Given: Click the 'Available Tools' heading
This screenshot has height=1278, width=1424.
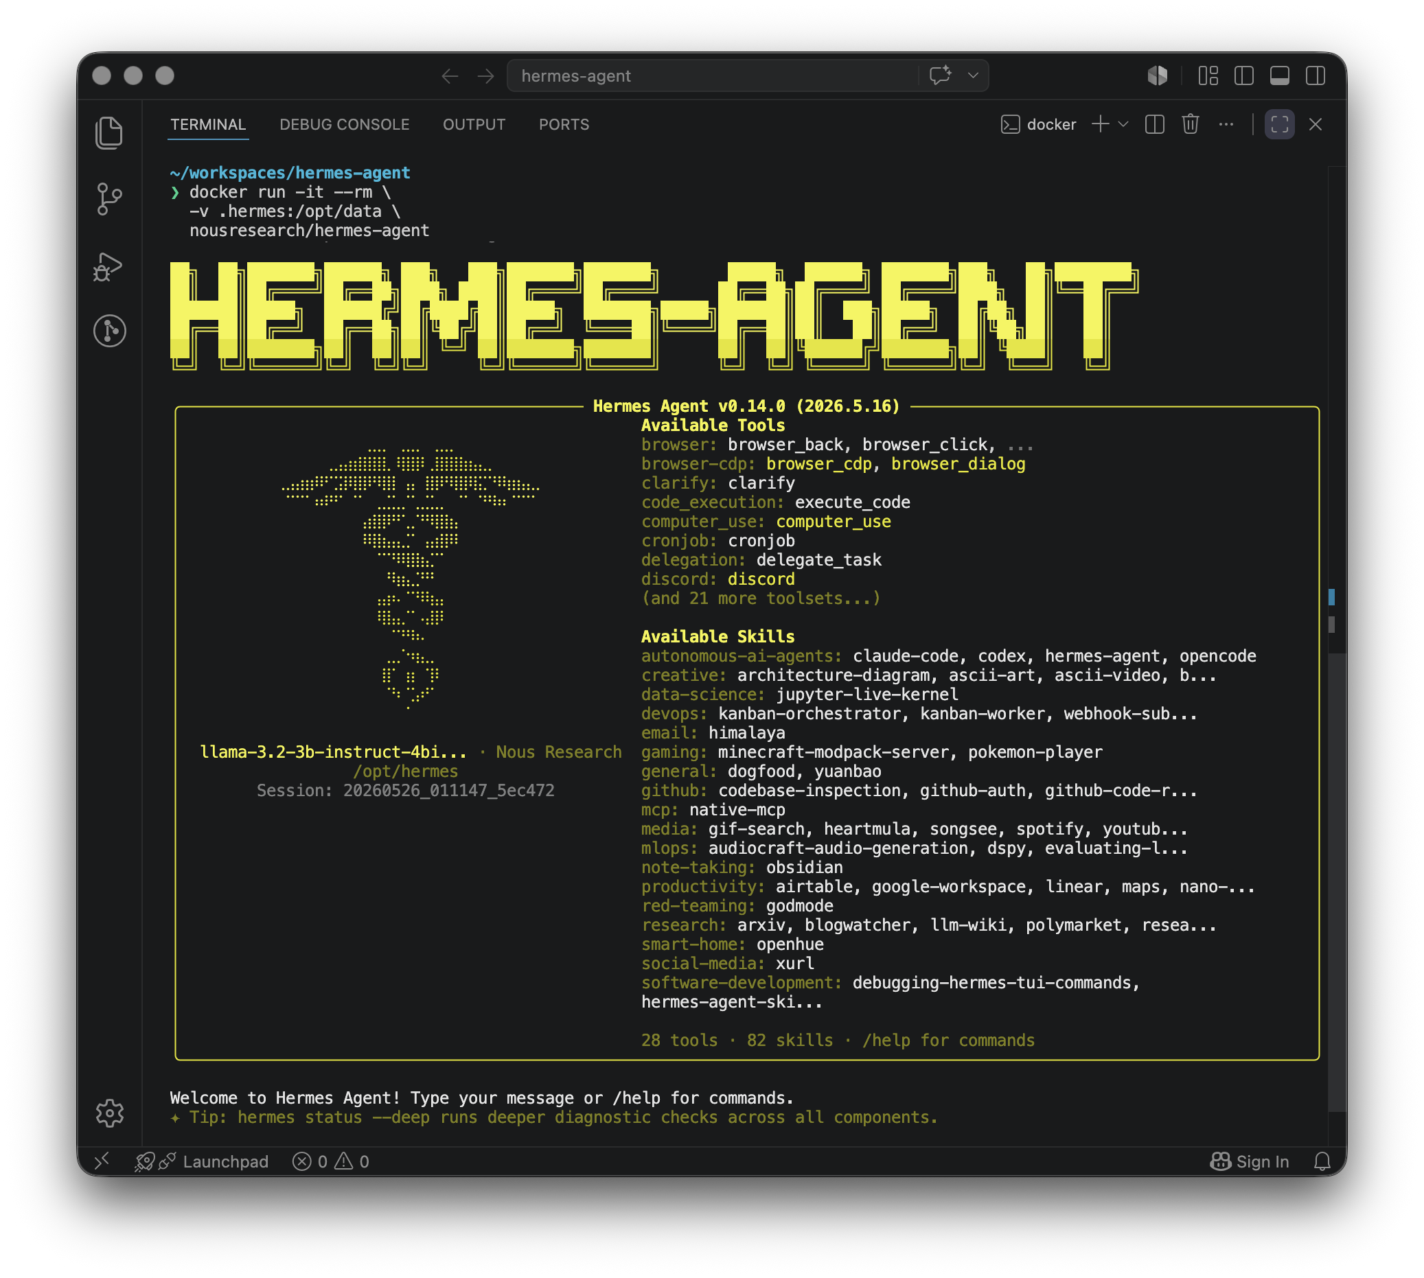Looking at the screenshot, I should (713, 425).
